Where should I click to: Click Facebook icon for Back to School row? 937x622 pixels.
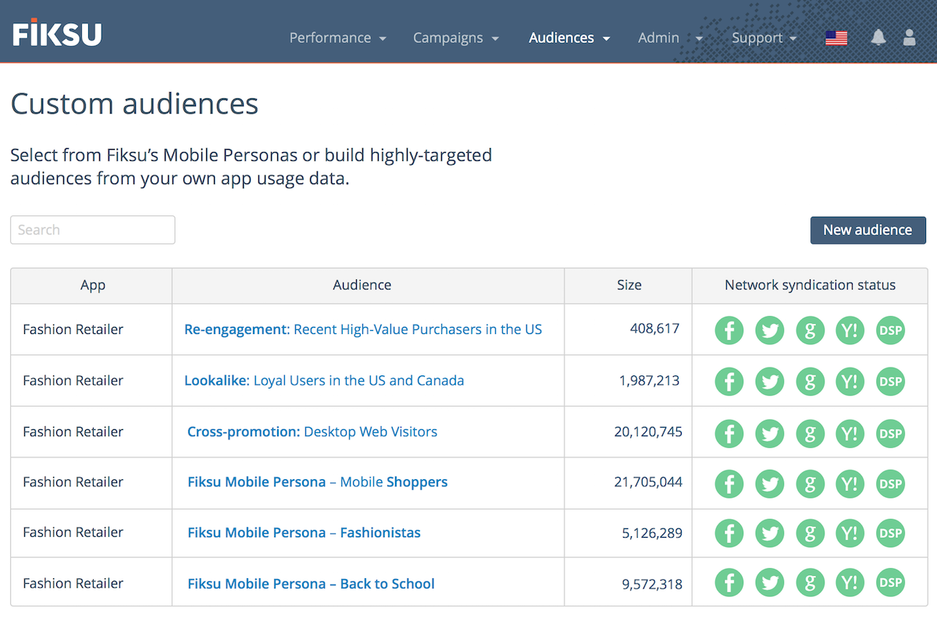(729, 582)
